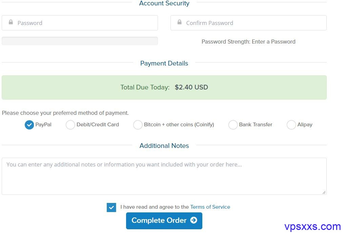Pick Bank Transfer as payment method

pyautogui.click(x=233, y=125)
